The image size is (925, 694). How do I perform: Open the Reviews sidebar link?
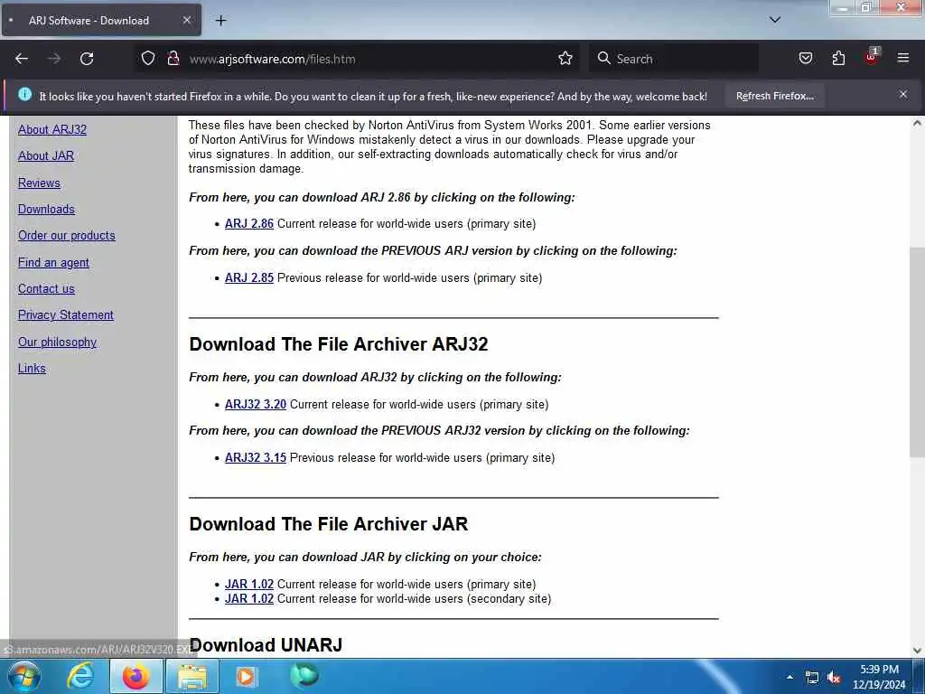point(39,183)
